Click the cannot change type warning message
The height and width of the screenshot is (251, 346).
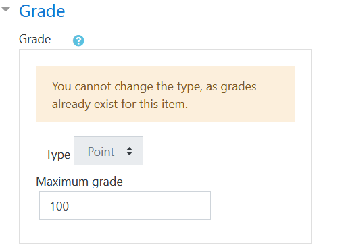(x=154, y=95)
